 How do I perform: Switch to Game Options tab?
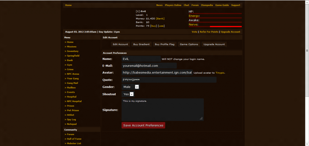pos(189,44)
